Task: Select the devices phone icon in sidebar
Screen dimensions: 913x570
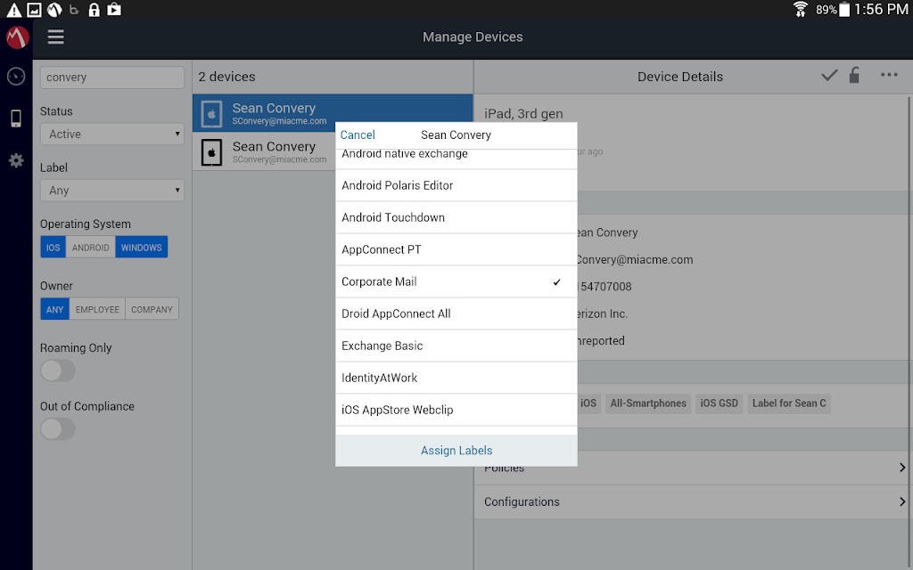Action: pos(16,118)
